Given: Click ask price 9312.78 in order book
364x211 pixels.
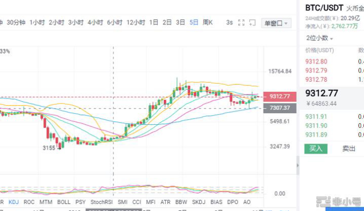Looking at the screenshot, I should click(x=316, y=80).
